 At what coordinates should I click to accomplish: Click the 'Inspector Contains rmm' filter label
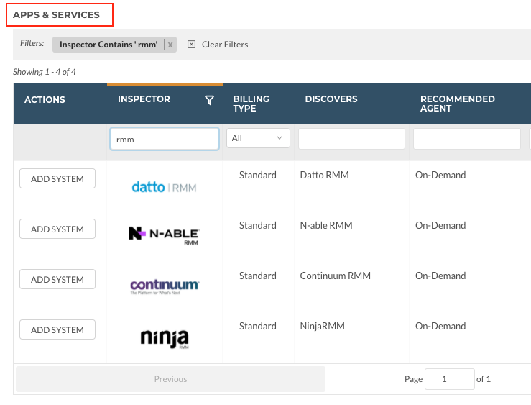[108, 45]
